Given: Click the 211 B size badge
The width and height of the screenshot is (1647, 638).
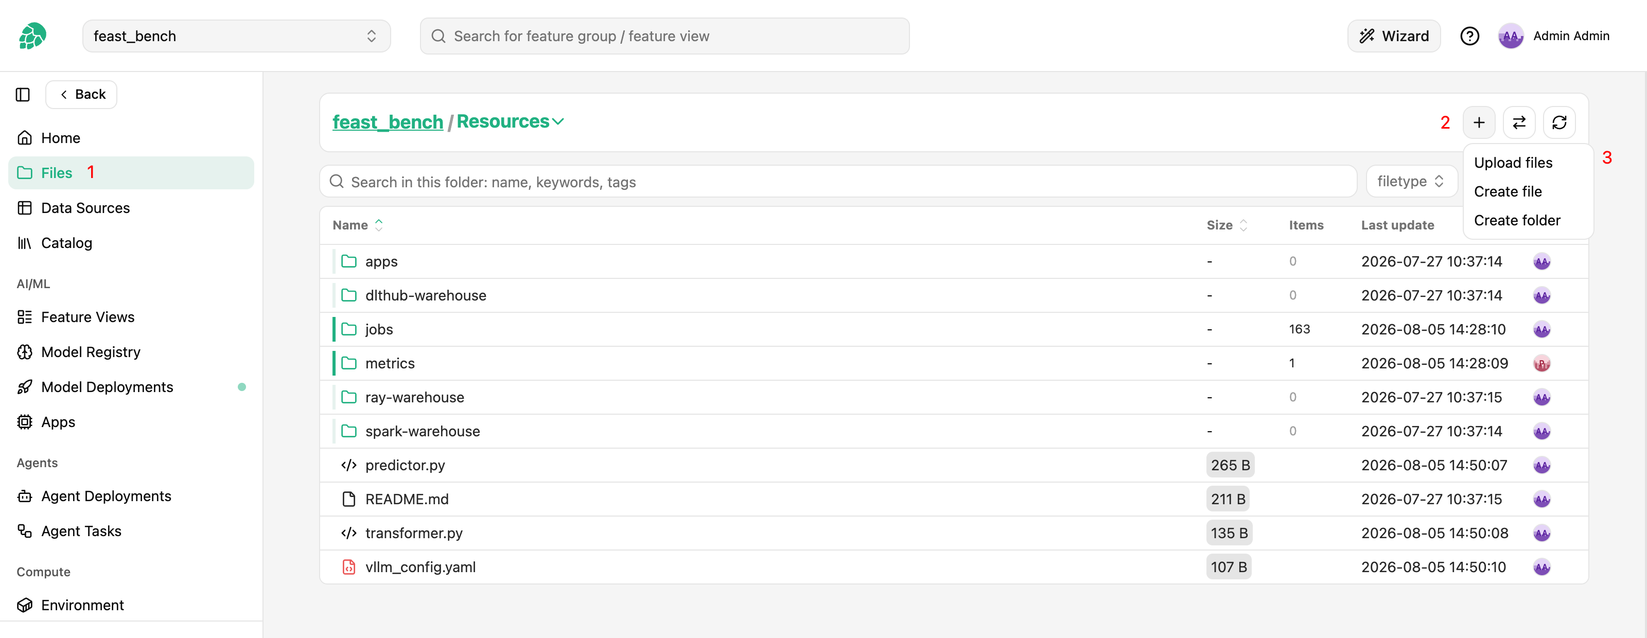Looking at the screenshot, I should 1228,499.
